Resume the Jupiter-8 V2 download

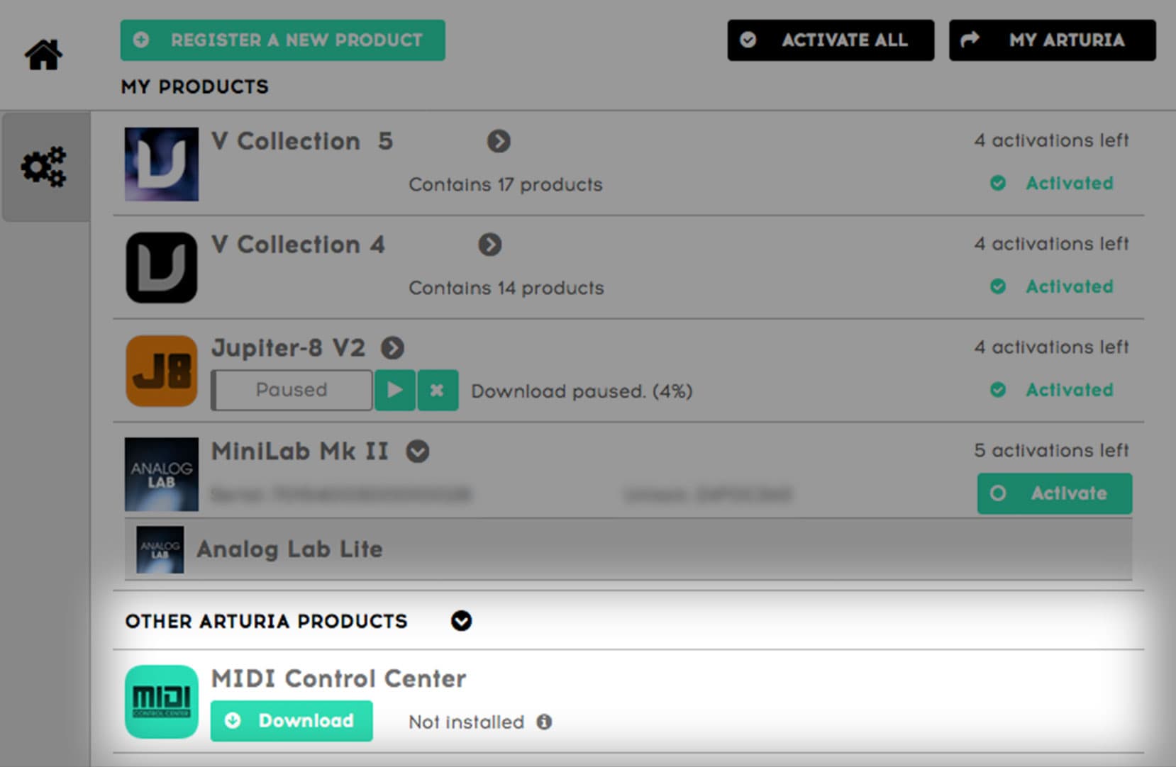395,390
